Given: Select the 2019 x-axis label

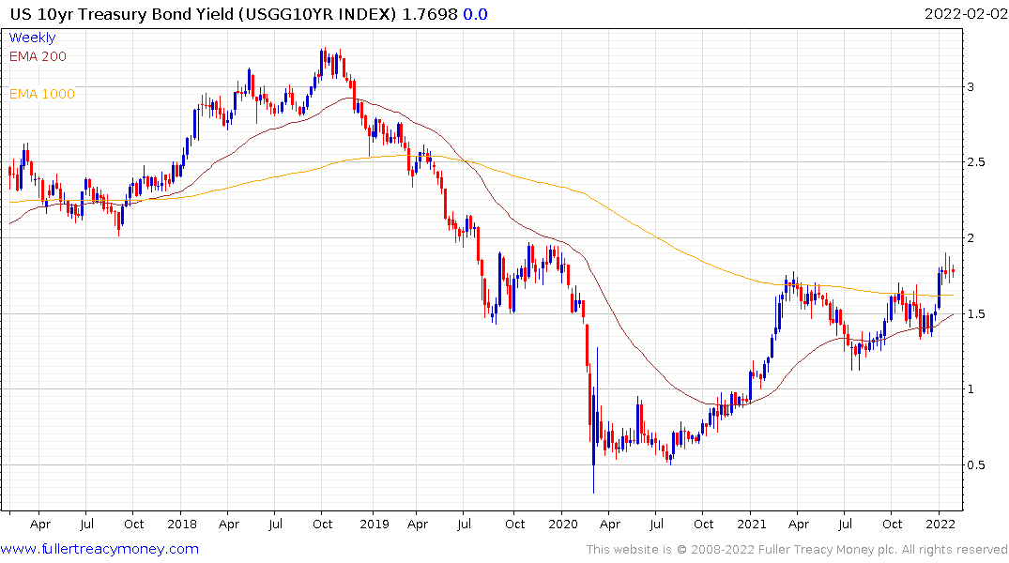Looking at the screenshot, I should click(x=374, y=524).
